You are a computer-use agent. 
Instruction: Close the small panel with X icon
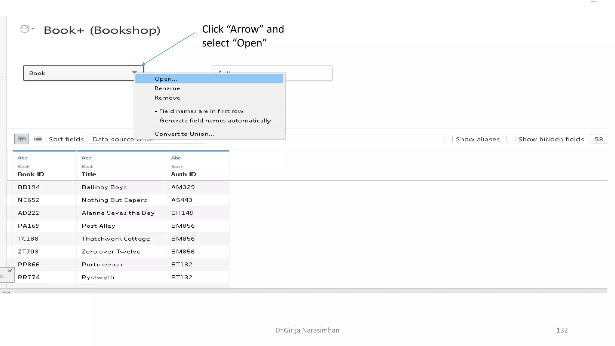pos(10,271)
